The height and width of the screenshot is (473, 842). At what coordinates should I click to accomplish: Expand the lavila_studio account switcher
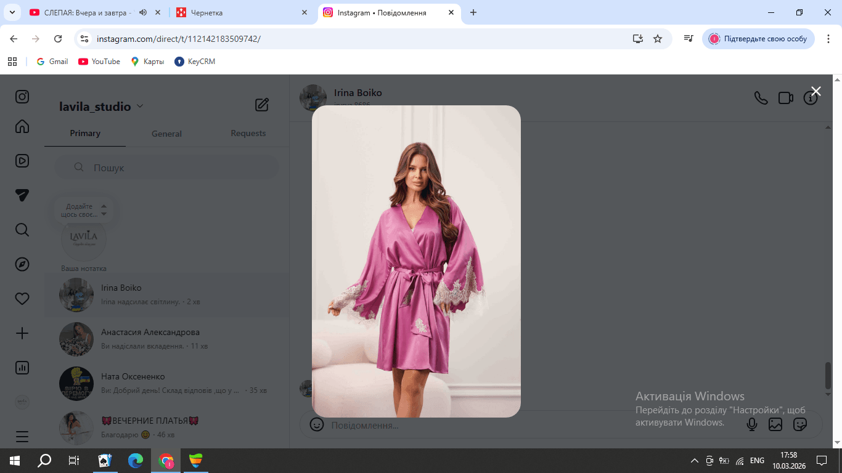(101, 107)
